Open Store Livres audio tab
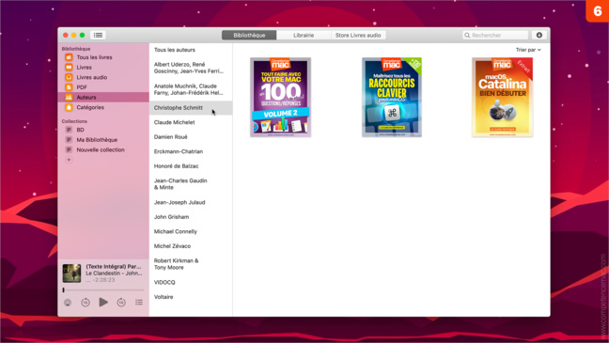Viewport: 609px width, 343px height. pos(358,35)
